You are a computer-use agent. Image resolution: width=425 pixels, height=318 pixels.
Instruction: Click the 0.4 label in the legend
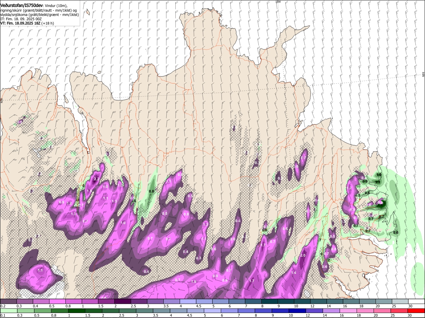click(36, 306)
